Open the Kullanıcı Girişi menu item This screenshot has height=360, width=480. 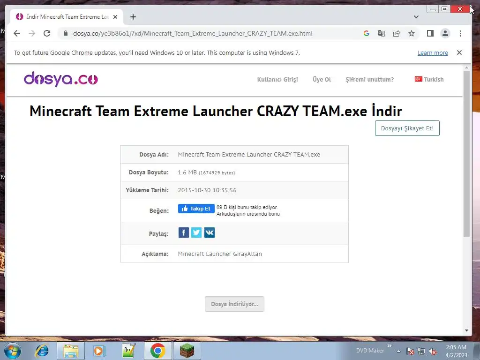277,80
